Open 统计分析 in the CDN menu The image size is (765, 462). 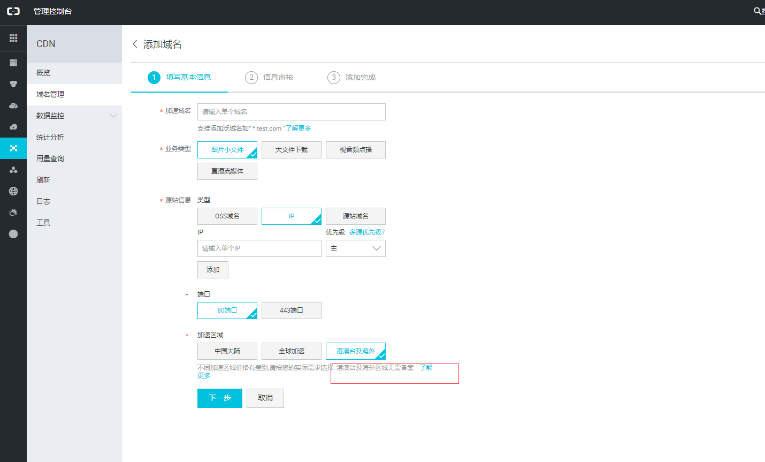(x=74, y=137)
